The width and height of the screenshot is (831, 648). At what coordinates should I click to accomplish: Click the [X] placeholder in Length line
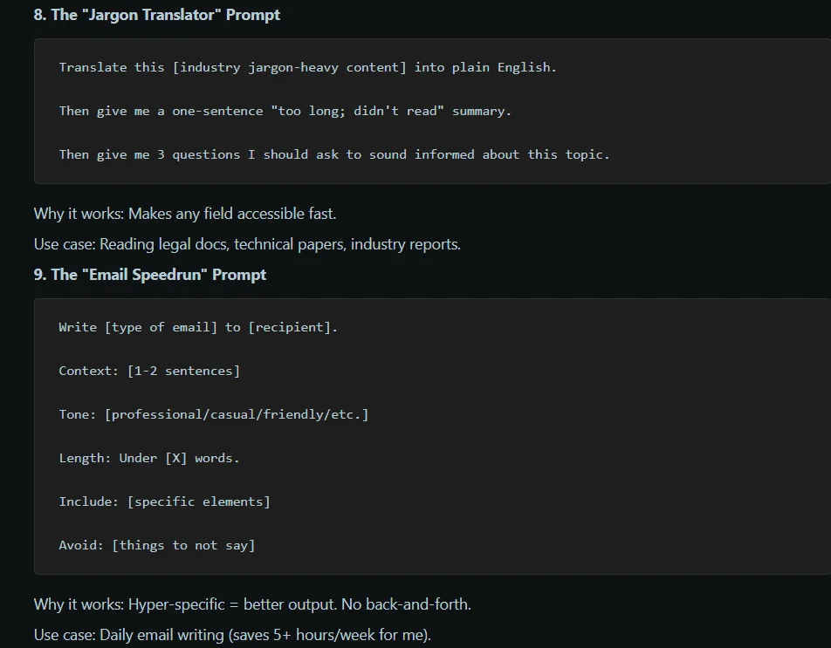(175, 458)
